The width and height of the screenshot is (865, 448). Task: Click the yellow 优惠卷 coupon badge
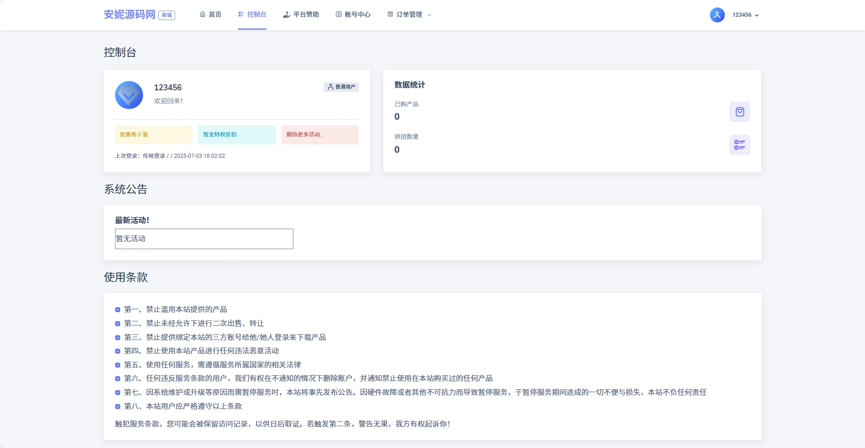point(153,135)
